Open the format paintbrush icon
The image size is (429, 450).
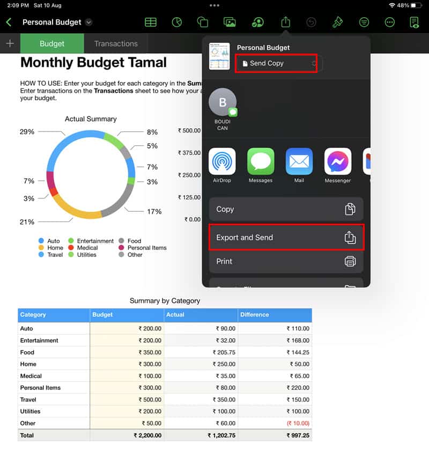337,22
